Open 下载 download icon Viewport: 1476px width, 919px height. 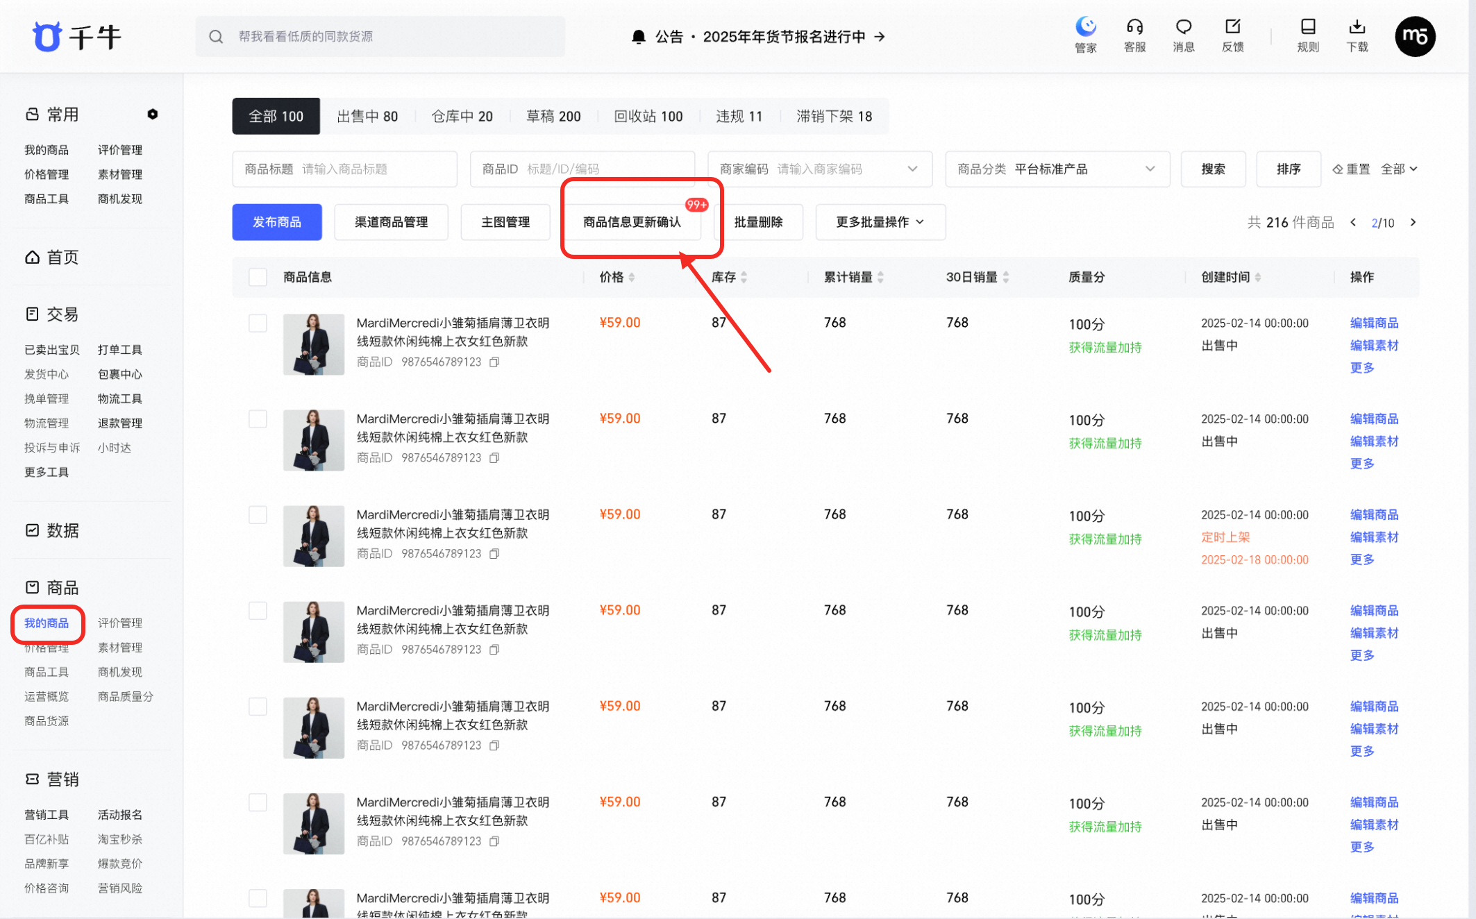(1357, 27)
